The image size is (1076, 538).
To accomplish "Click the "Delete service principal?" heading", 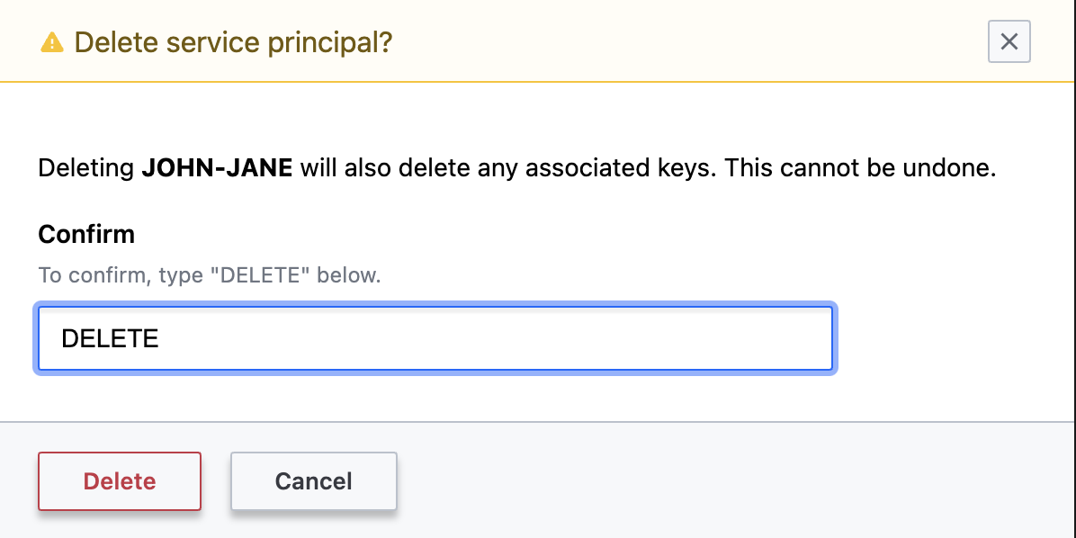I will 233,41.
